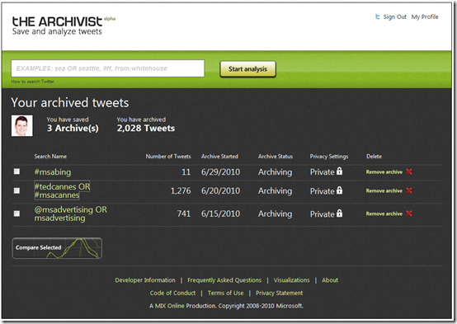The width and height of the screenshot is (457, 324).
Task: Click the MIX Online link in footer
Action: (169, 306)
